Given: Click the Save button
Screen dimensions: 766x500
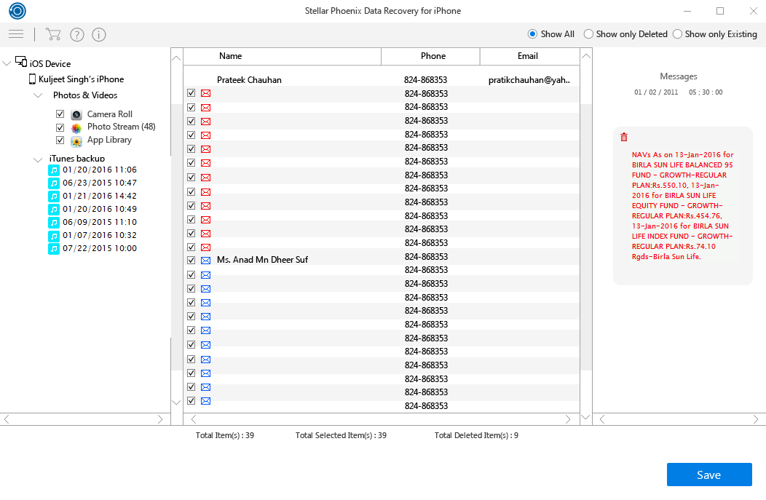Looking at the screenshot, I should pyautogui.click(x=709, y=475).
